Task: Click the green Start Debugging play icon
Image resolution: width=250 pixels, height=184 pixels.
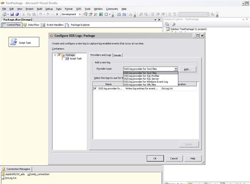Action: [57, 14]
